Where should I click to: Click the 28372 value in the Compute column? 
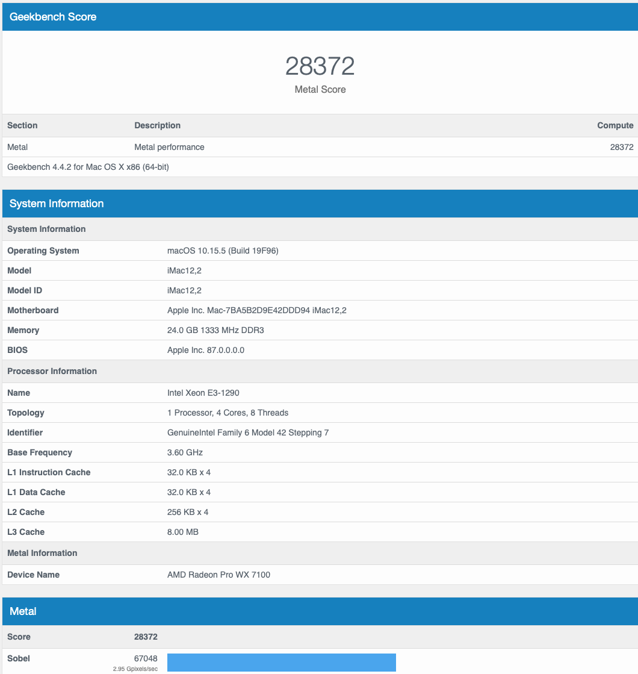(x=622, y=147)
